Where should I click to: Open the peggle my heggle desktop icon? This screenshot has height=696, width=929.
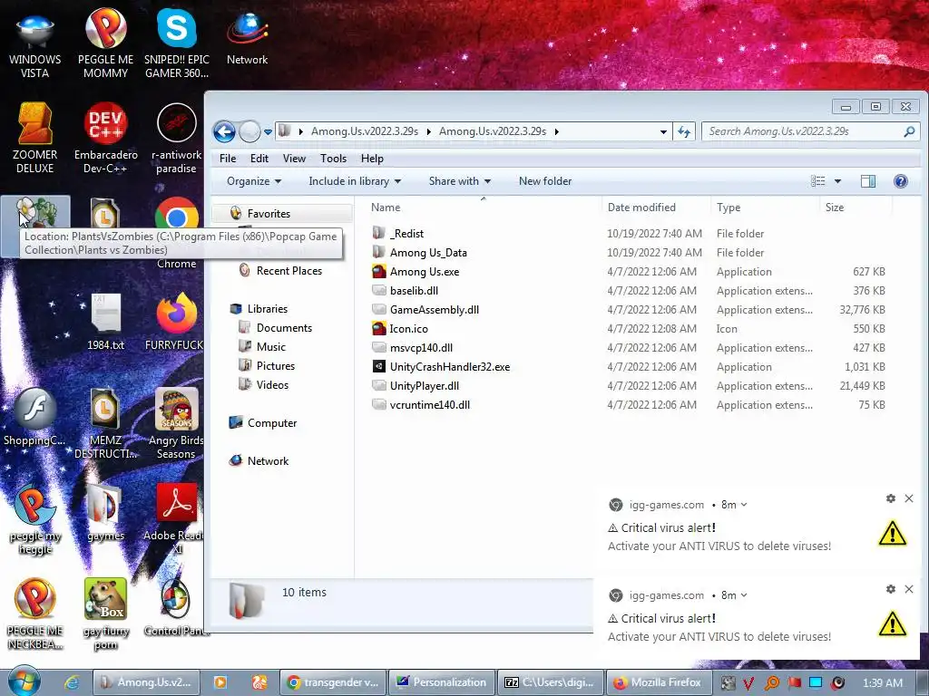pos(35,519)
